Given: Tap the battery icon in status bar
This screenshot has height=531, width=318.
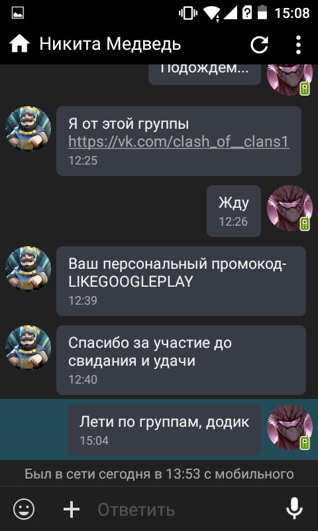Looking at the screenshot, I should tap(262, 13).
